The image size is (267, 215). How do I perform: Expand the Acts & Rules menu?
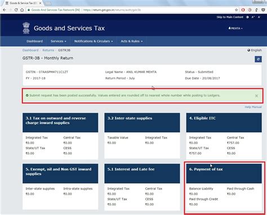(132, 41)
